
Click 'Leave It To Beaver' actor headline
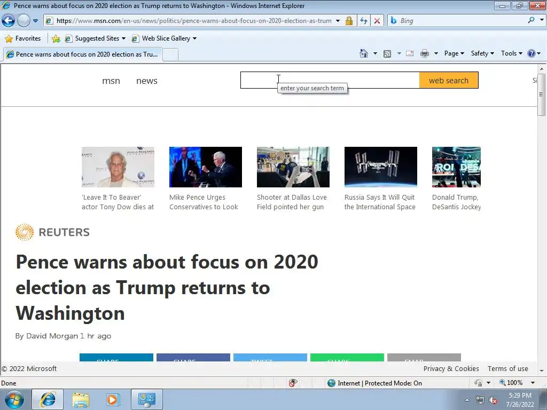(118, 202)
